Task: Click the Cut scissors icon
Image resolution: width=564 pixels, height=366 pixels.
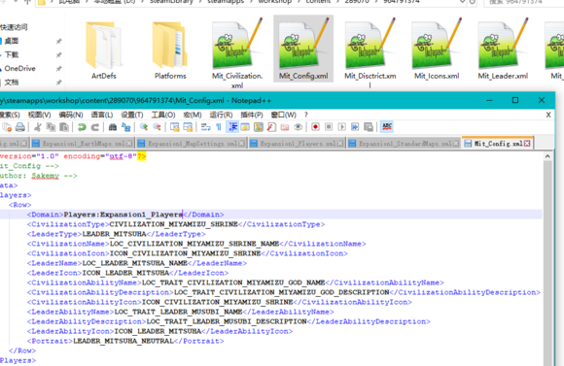Action: [x=37, y=127]
